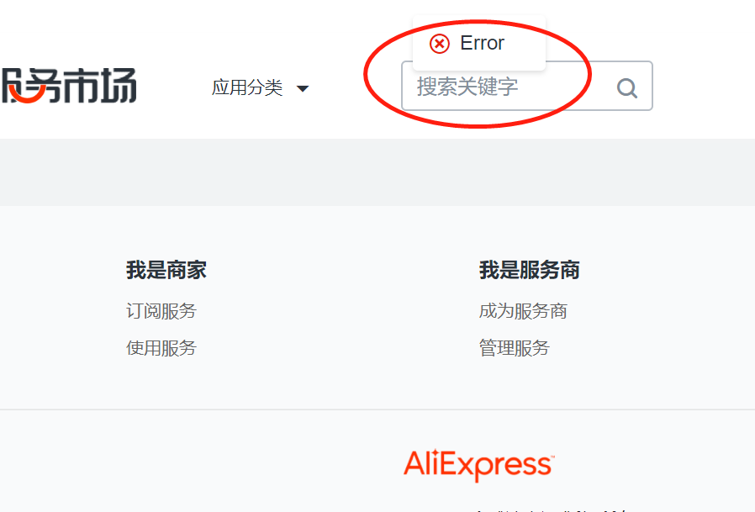Click the magnifier search icon
755x512 pixels.
627,88
